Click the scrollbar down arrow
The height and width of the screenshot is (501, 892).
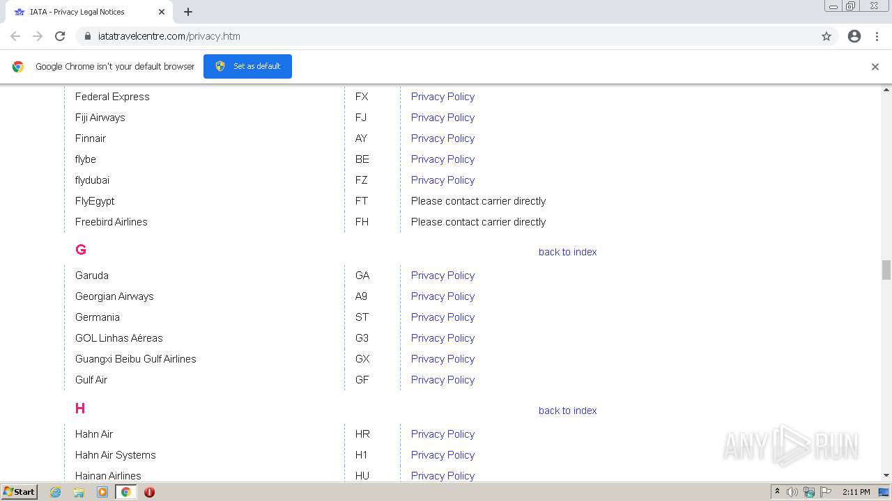(886, 475)
